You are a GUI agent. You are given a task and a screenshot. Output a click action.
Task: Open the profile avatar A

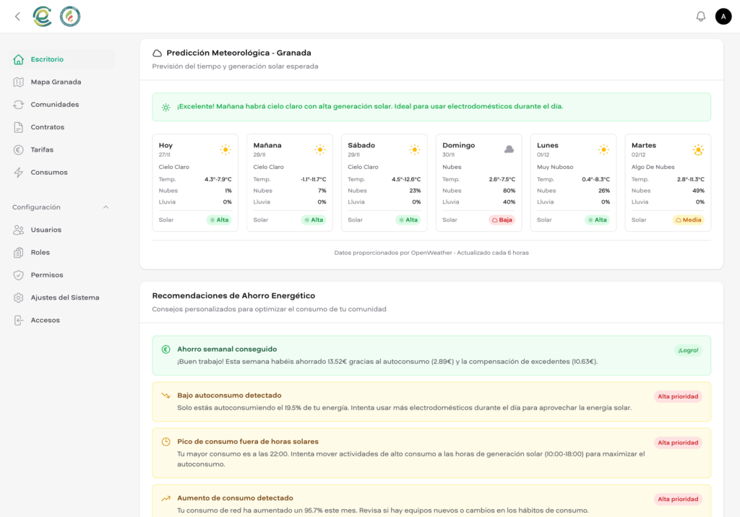[723, 15]
